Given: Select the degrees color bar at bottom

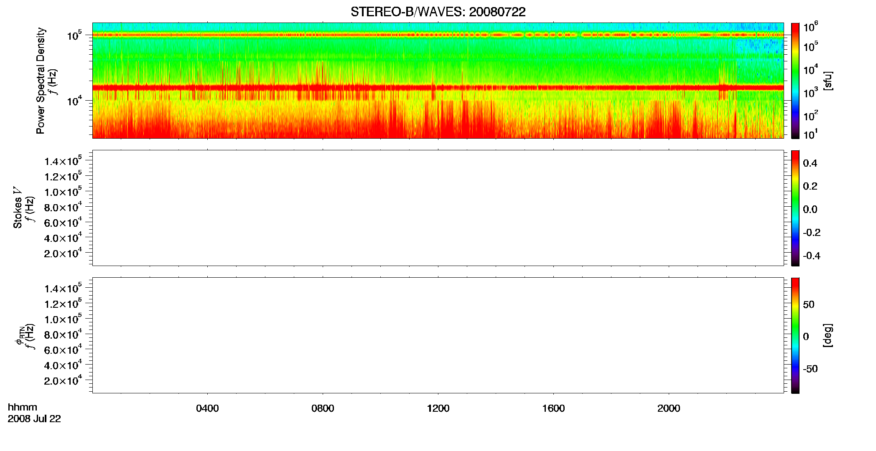Looking at the screenshot, I should (795, 335).
